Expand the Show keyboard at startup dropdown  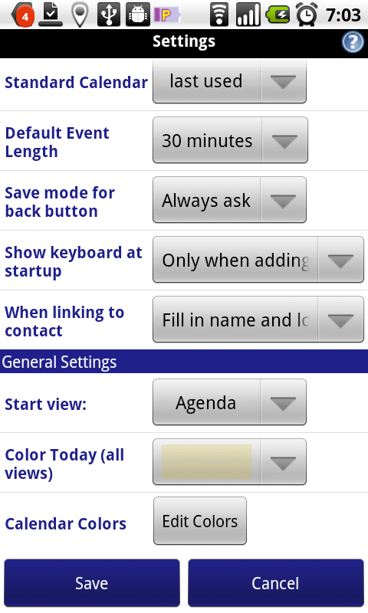[258, 260]
